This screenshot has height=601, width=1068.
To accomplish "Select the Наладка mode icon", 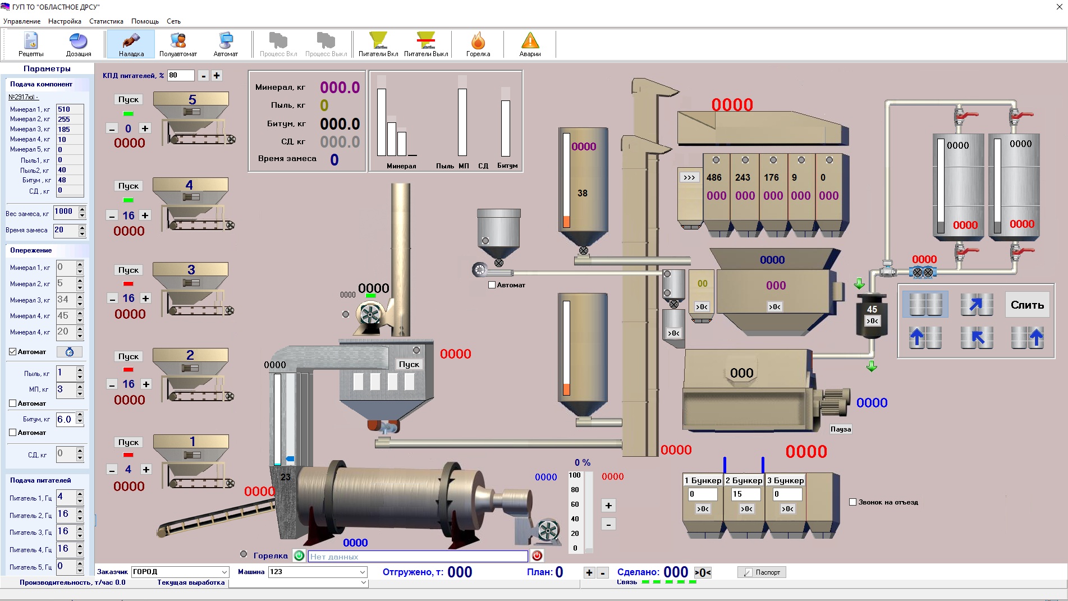I will pos(131,44).
